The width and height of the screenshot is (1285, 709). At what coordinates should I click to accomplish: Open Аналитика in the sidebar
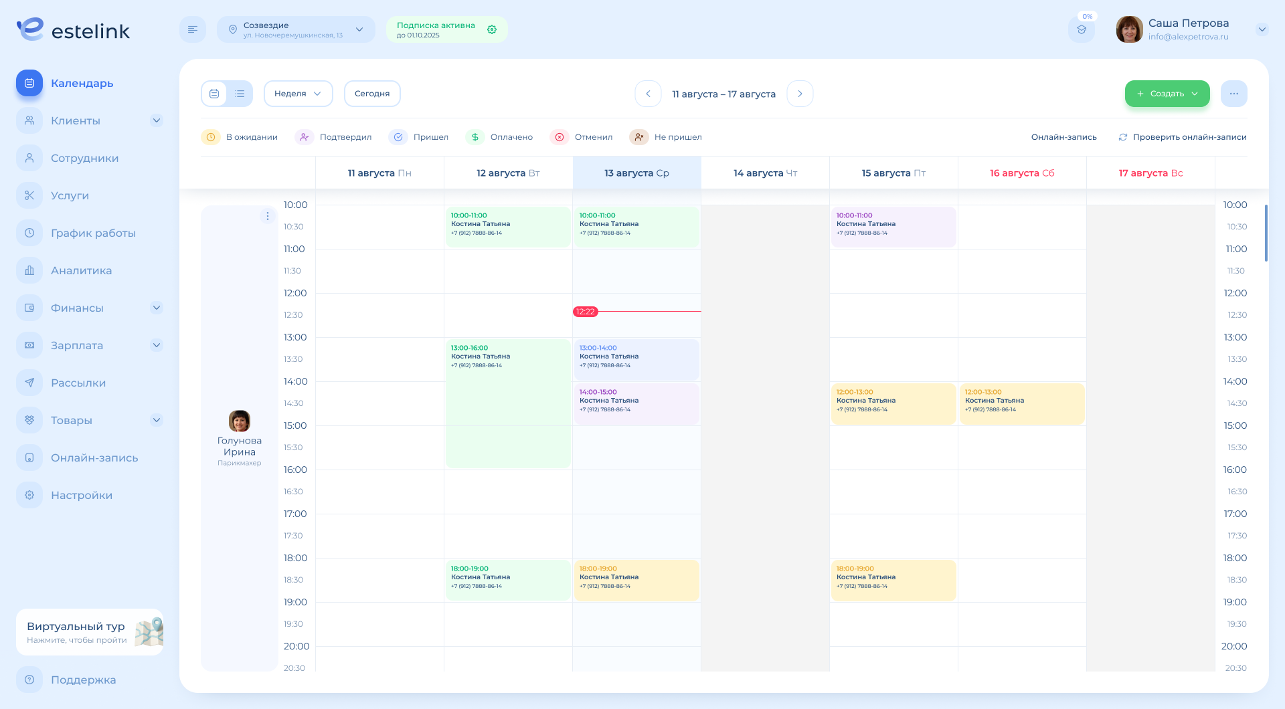point(81,271)
